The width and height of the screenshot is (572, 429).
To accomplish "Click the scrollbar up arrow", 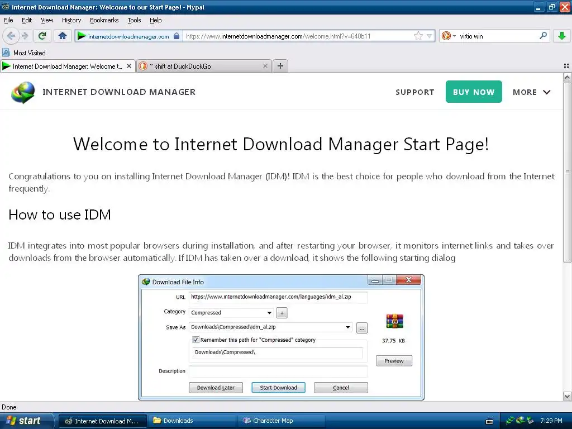I will point(568,77).
